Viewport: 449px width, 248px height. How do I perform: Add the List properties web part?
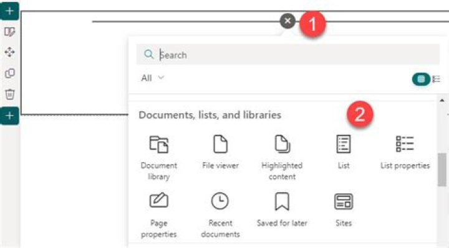[x=405, y=152]
